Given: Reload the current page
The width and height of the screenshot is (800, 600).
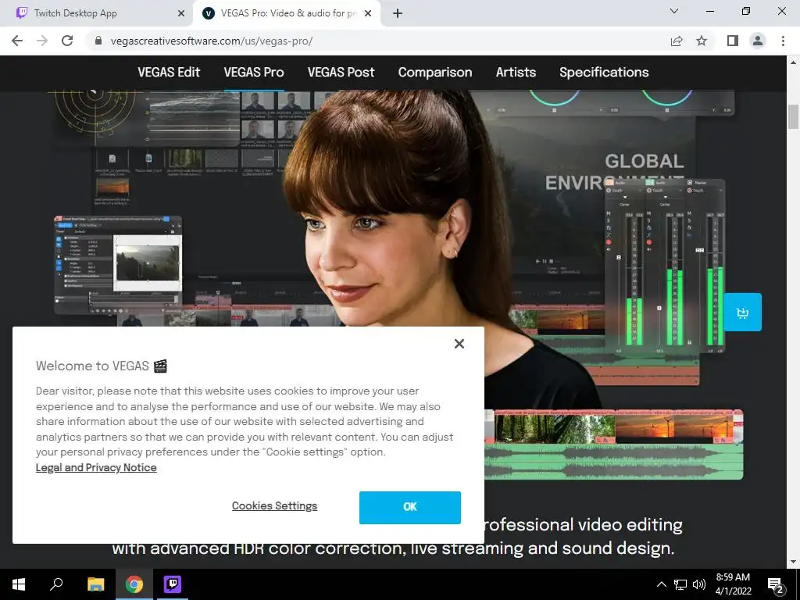Looking at the screenshot, I should 67,41.
